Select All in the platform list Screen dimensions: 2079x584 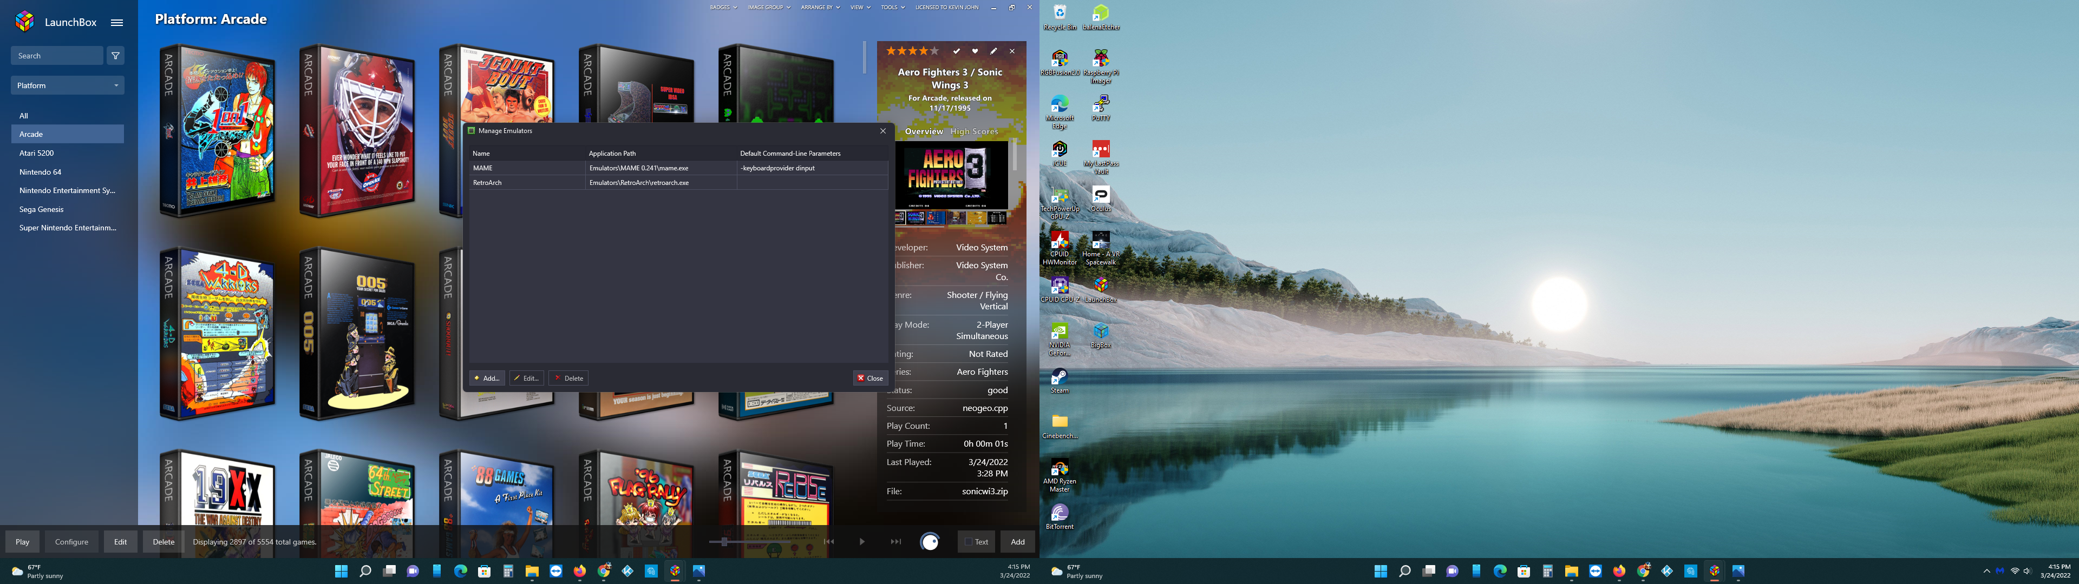tap(68, 115)
